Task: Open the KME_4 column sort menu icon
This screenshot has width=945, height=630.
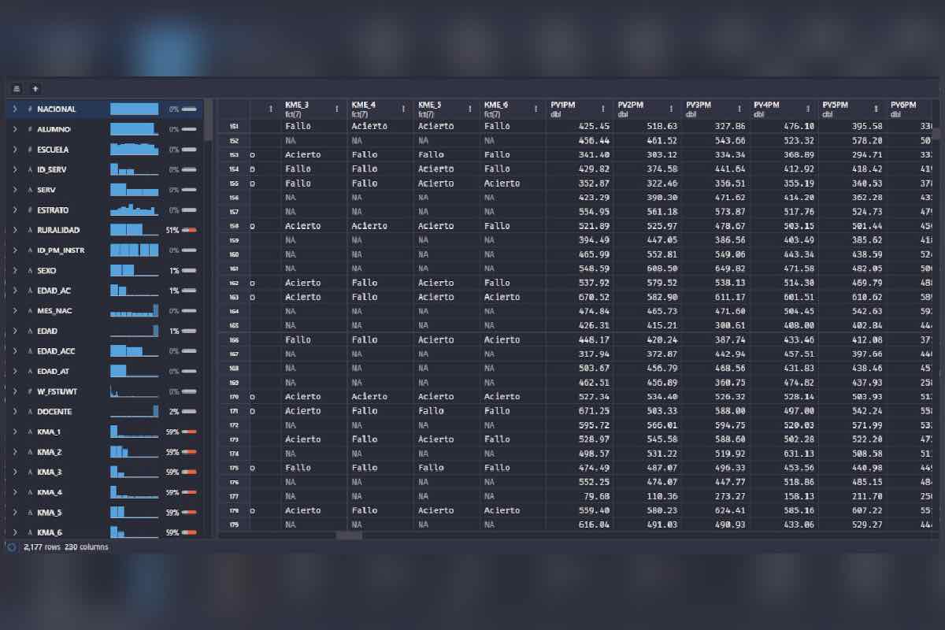Action: [404, 109]
